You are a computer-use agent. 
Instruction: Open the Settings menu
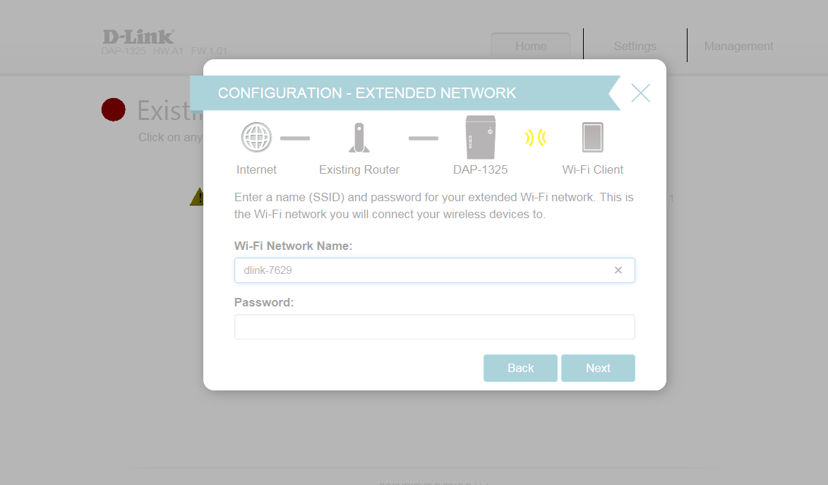tap(635, 46)
